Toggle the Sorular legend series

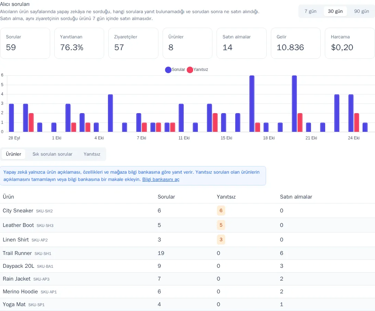pyautogui.click(x=175, y=70)
